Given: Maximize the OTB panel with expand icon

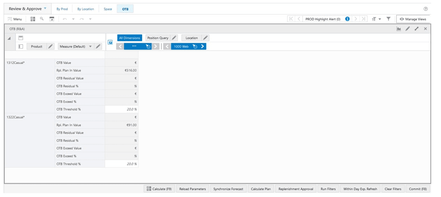Looking at the screenshot, I should (417, 29).
